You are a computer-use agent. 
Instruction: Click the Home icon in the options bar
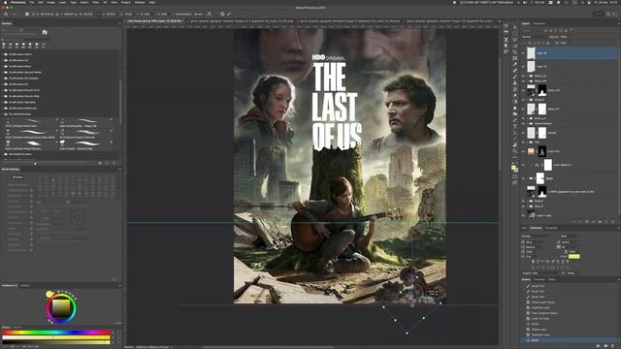[6, 14]
